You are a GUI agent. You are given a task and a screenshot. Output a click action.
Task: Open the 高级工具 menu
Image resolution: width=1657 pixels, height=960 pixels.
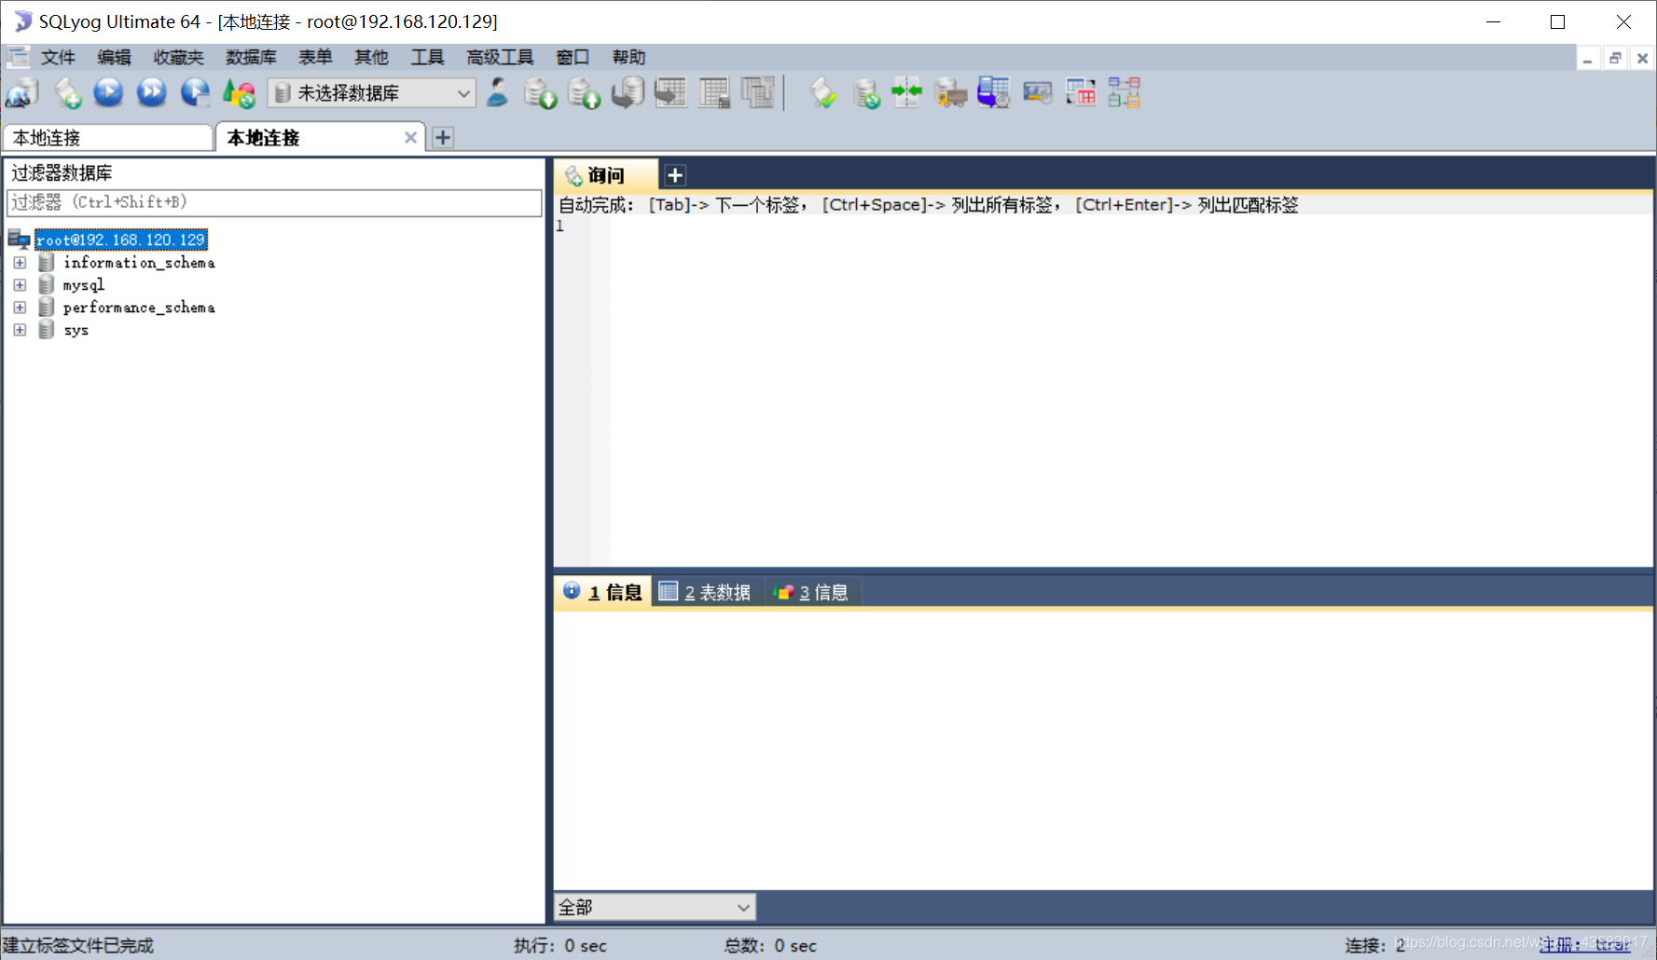click(x=500, y=58)
